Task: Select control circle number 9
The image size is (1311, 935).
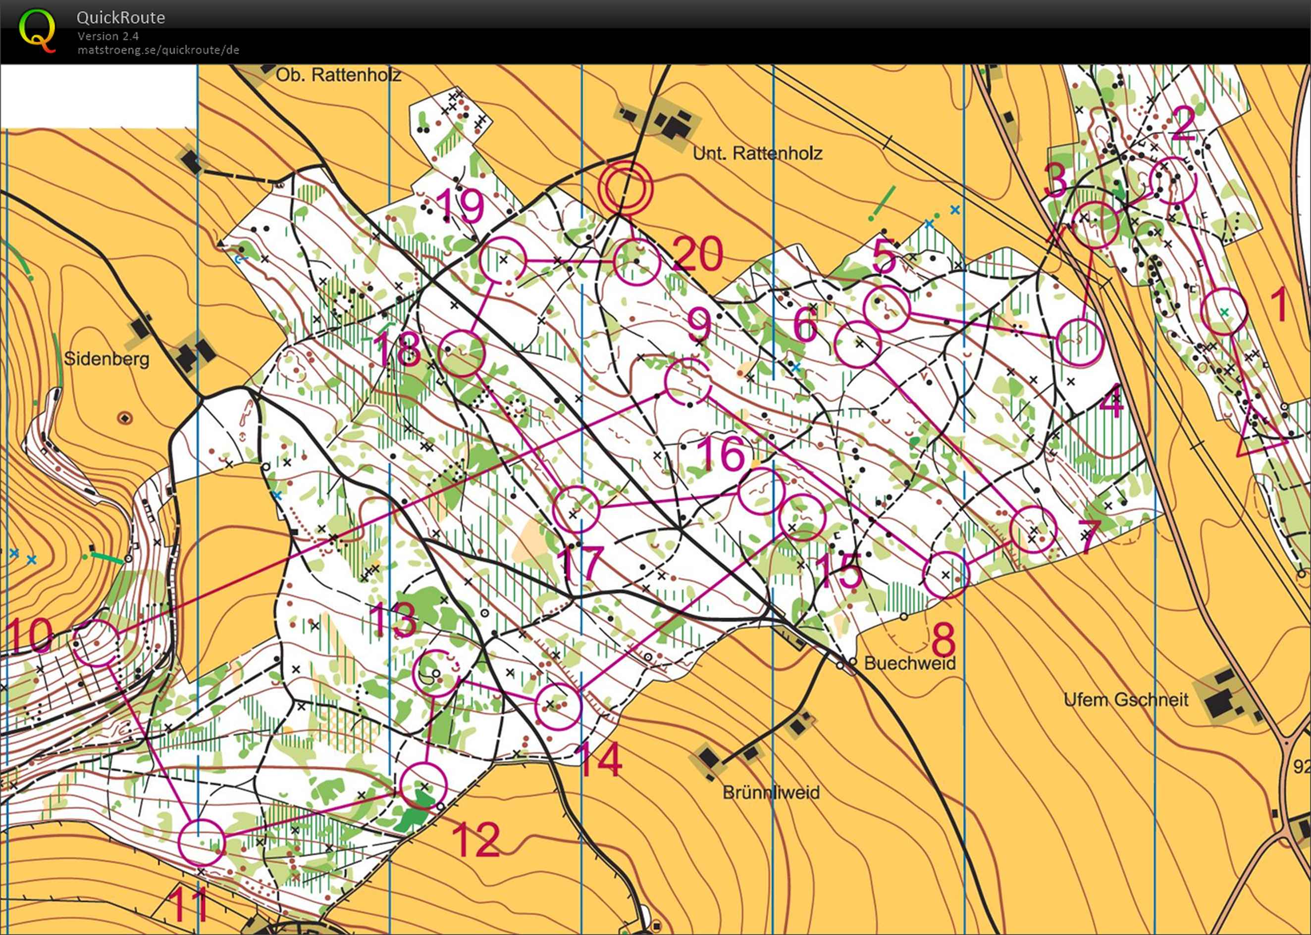Action: point(688,381)
